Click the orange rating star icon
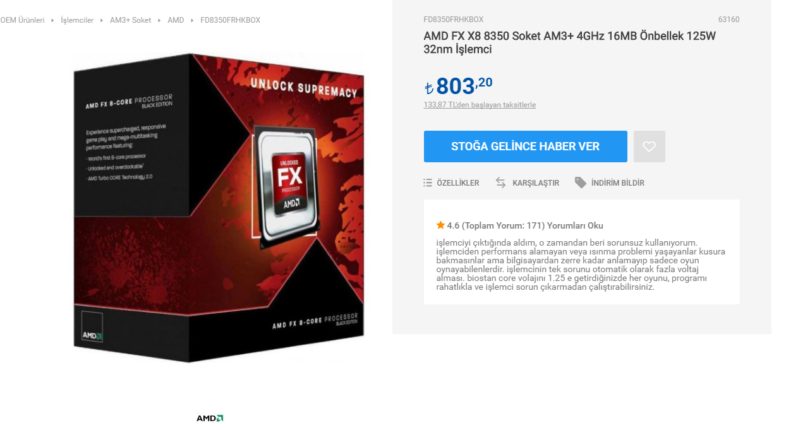This screenshot has width=798, height=430. 440,225
